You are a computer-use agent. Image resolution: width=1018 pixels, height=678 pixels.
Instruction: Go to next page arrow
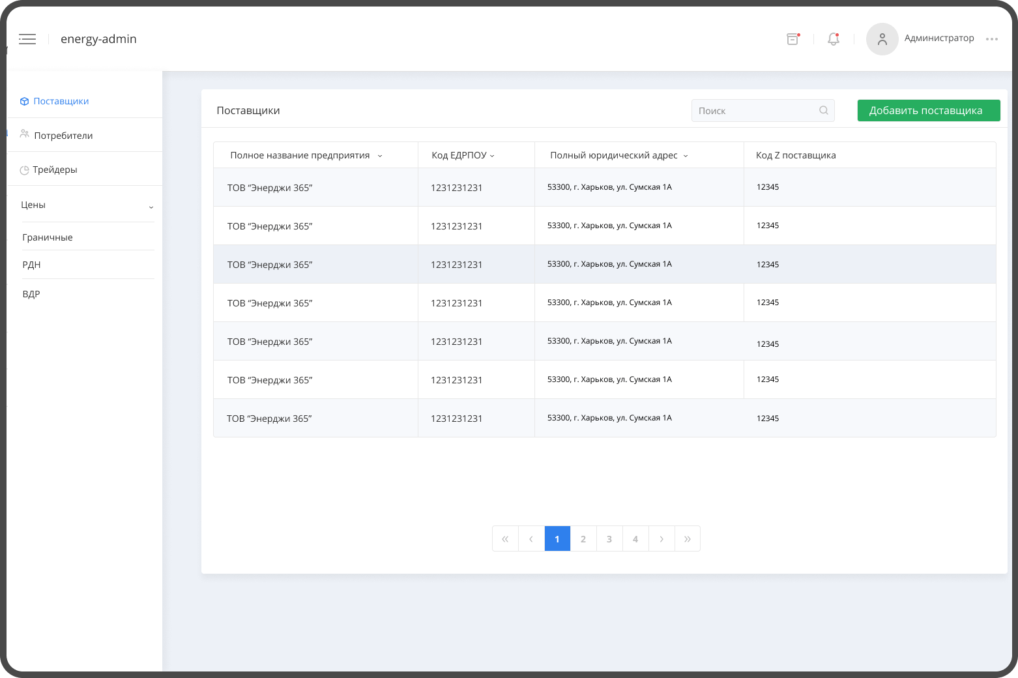click(x=662, y=539)
